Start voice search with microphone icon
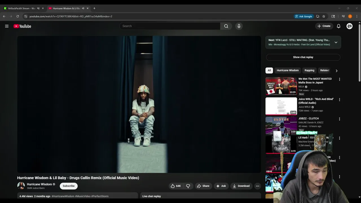361x203 pixels. pyautogui.click(x=239, y=26)
